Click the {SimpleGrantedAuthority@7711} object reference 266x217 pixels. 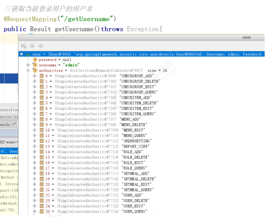click(x=88, y=141)
